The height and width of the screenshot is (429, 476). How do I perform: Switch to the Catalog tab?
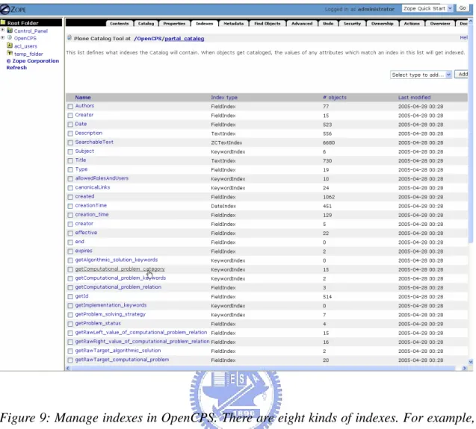(x=146, y=23)
